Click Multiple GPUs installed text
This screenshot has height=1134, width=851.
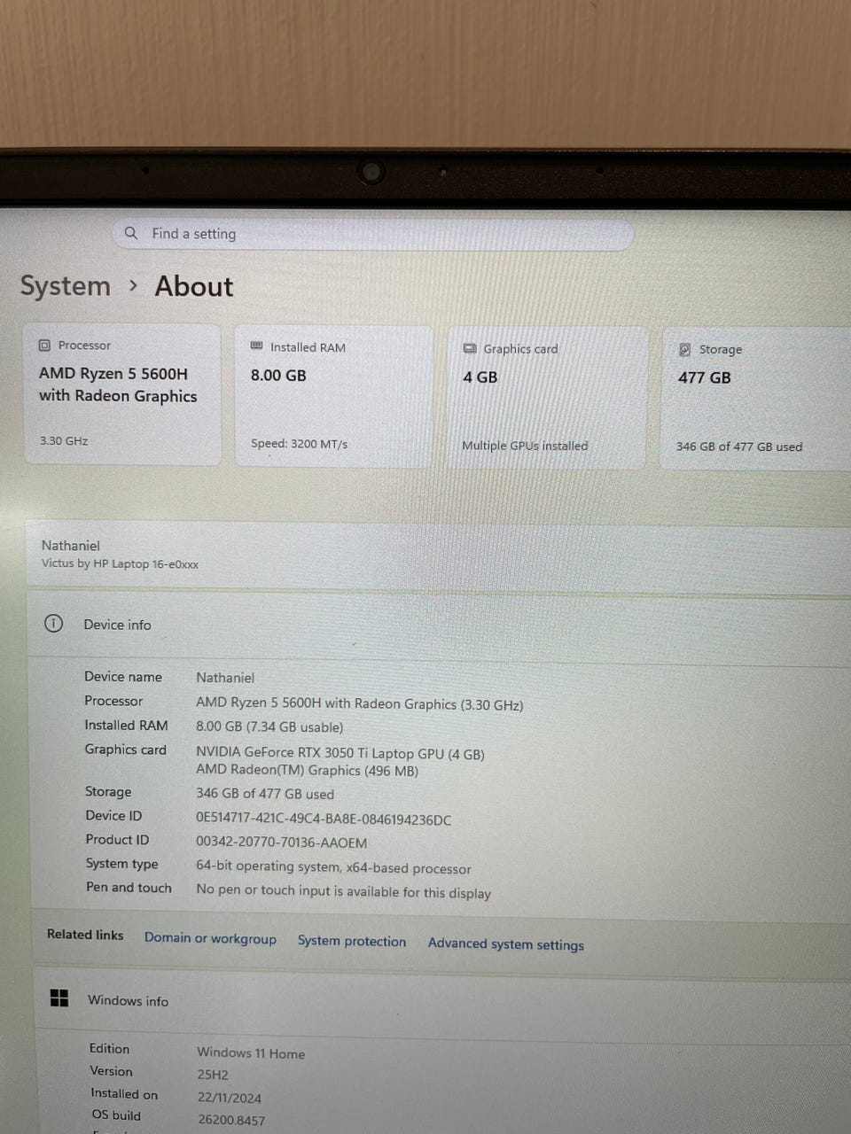click(525, 446)
